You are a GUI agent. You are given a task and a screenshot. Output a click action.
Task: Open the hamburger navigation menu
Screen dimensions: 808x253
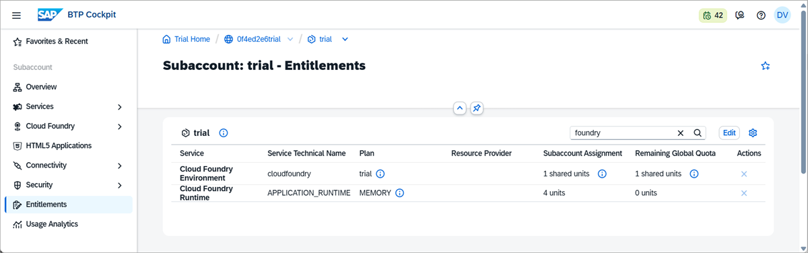coord(17,15)
